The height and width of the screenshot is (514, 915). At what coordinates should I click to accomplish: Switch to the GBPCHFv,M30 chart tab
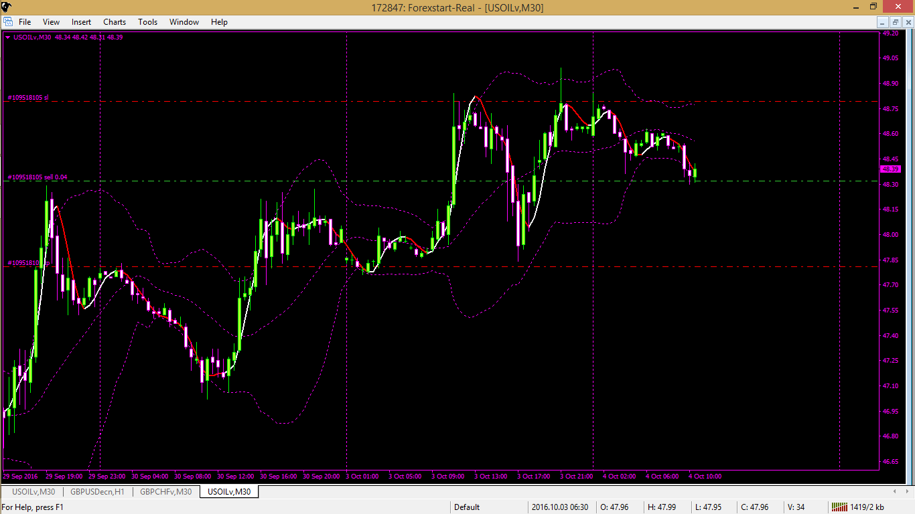[165, 492]
